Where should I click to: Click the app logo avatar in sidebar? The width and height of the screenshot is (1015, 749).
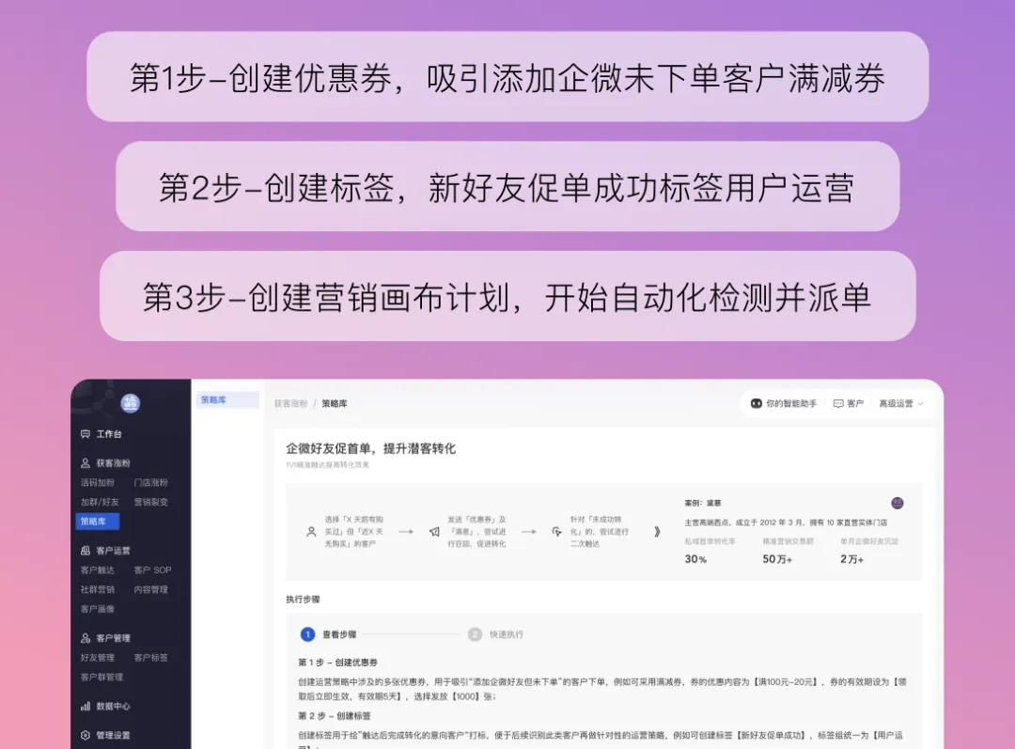click(131, 403)
